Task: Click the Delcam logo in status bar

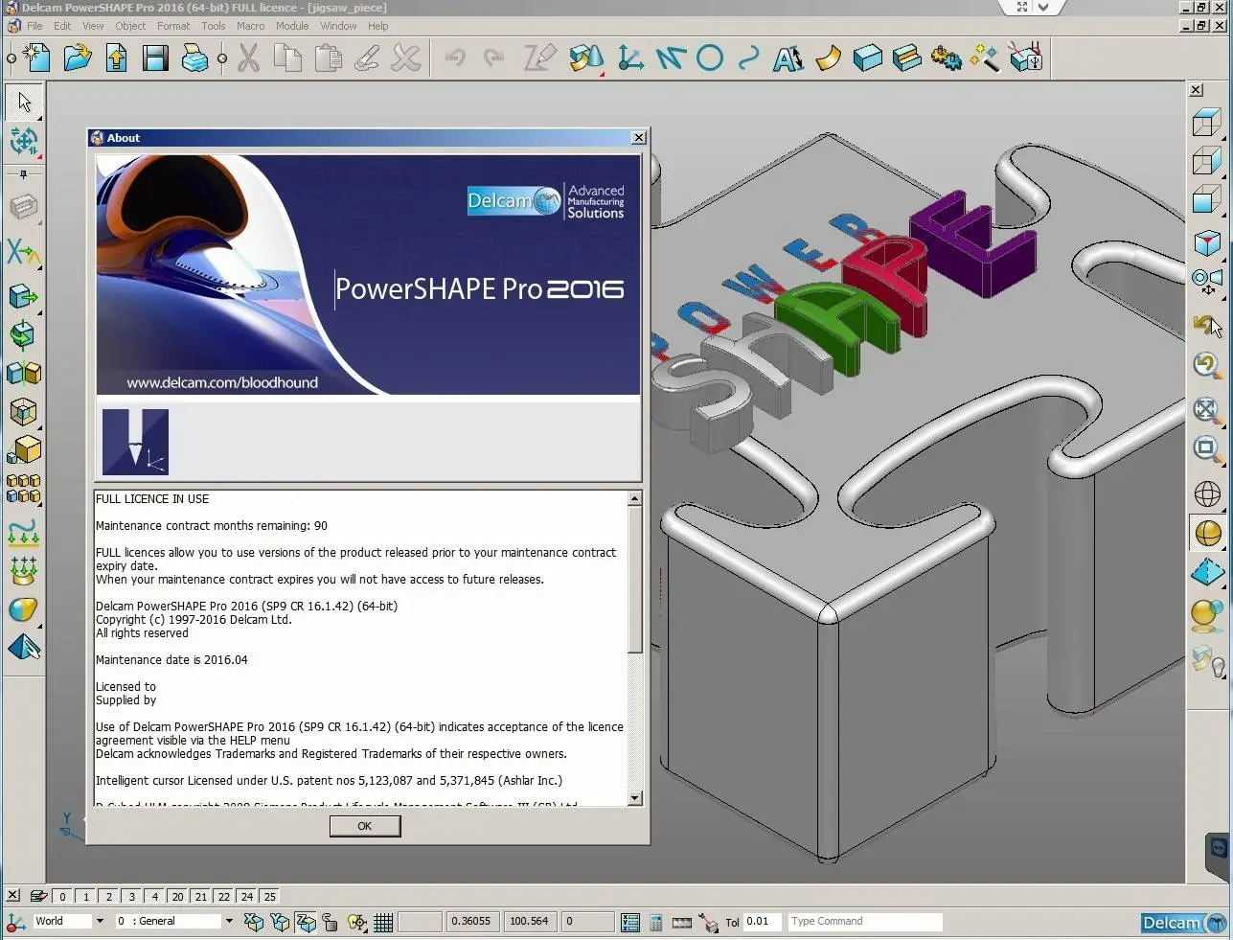Action: click(1184, 923)
